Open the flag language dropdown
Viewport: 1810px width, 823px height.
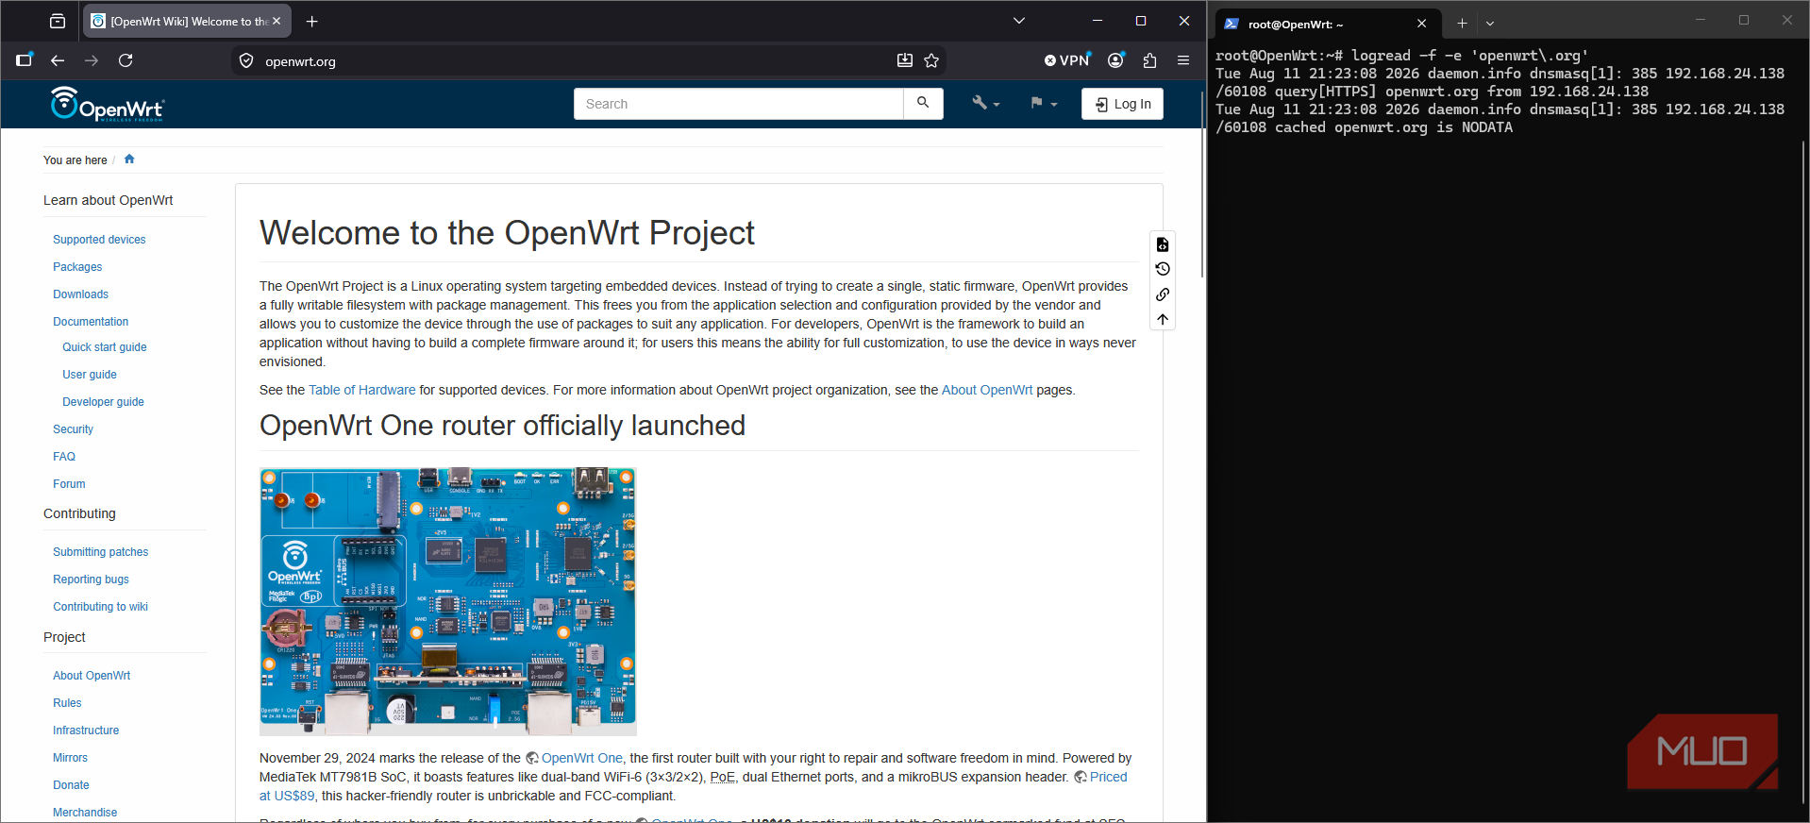point(1044,104)
